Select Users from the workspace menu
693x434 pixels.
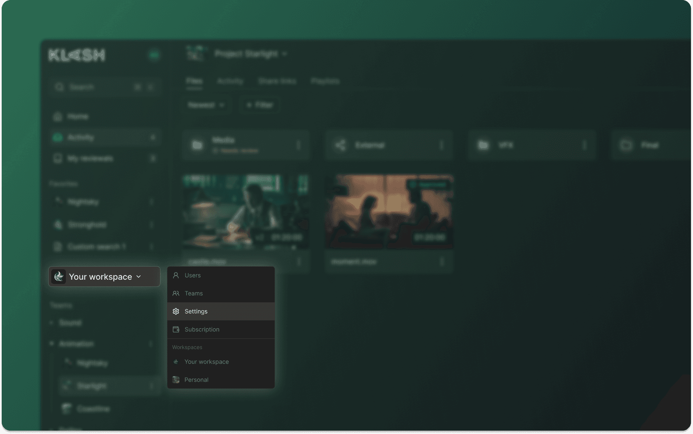point(221,275)
